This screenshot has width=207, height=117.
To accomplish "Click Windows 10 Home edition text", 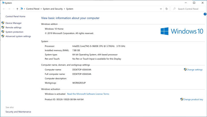I will pos(54,29).
